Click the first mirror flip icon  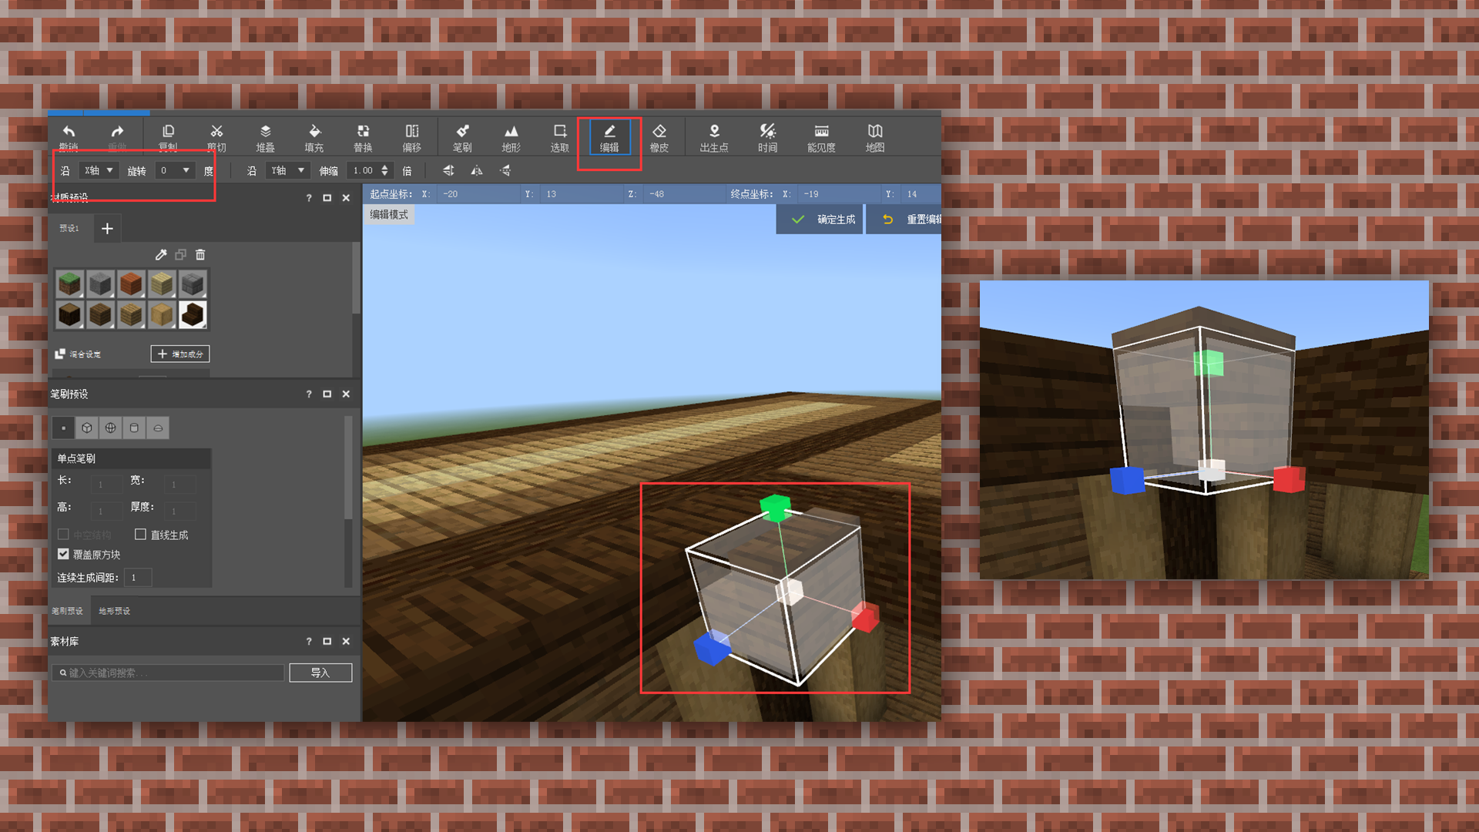448,170
